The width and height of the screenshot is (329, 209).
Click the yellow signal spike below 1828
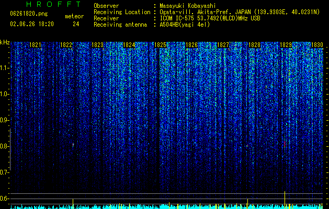click(247, 203)
